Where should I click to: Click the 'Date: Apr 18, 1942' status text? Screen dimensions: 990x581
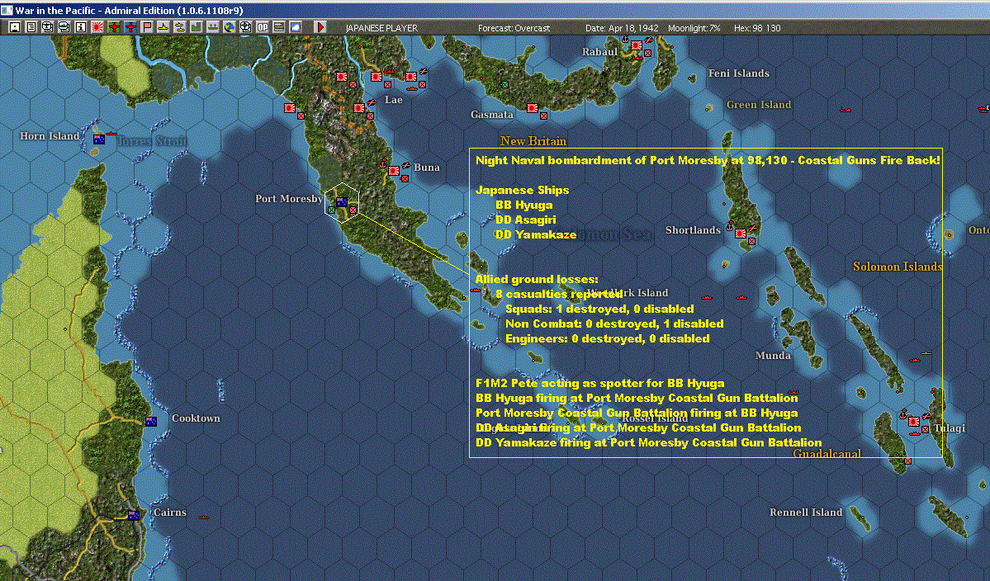621,28
